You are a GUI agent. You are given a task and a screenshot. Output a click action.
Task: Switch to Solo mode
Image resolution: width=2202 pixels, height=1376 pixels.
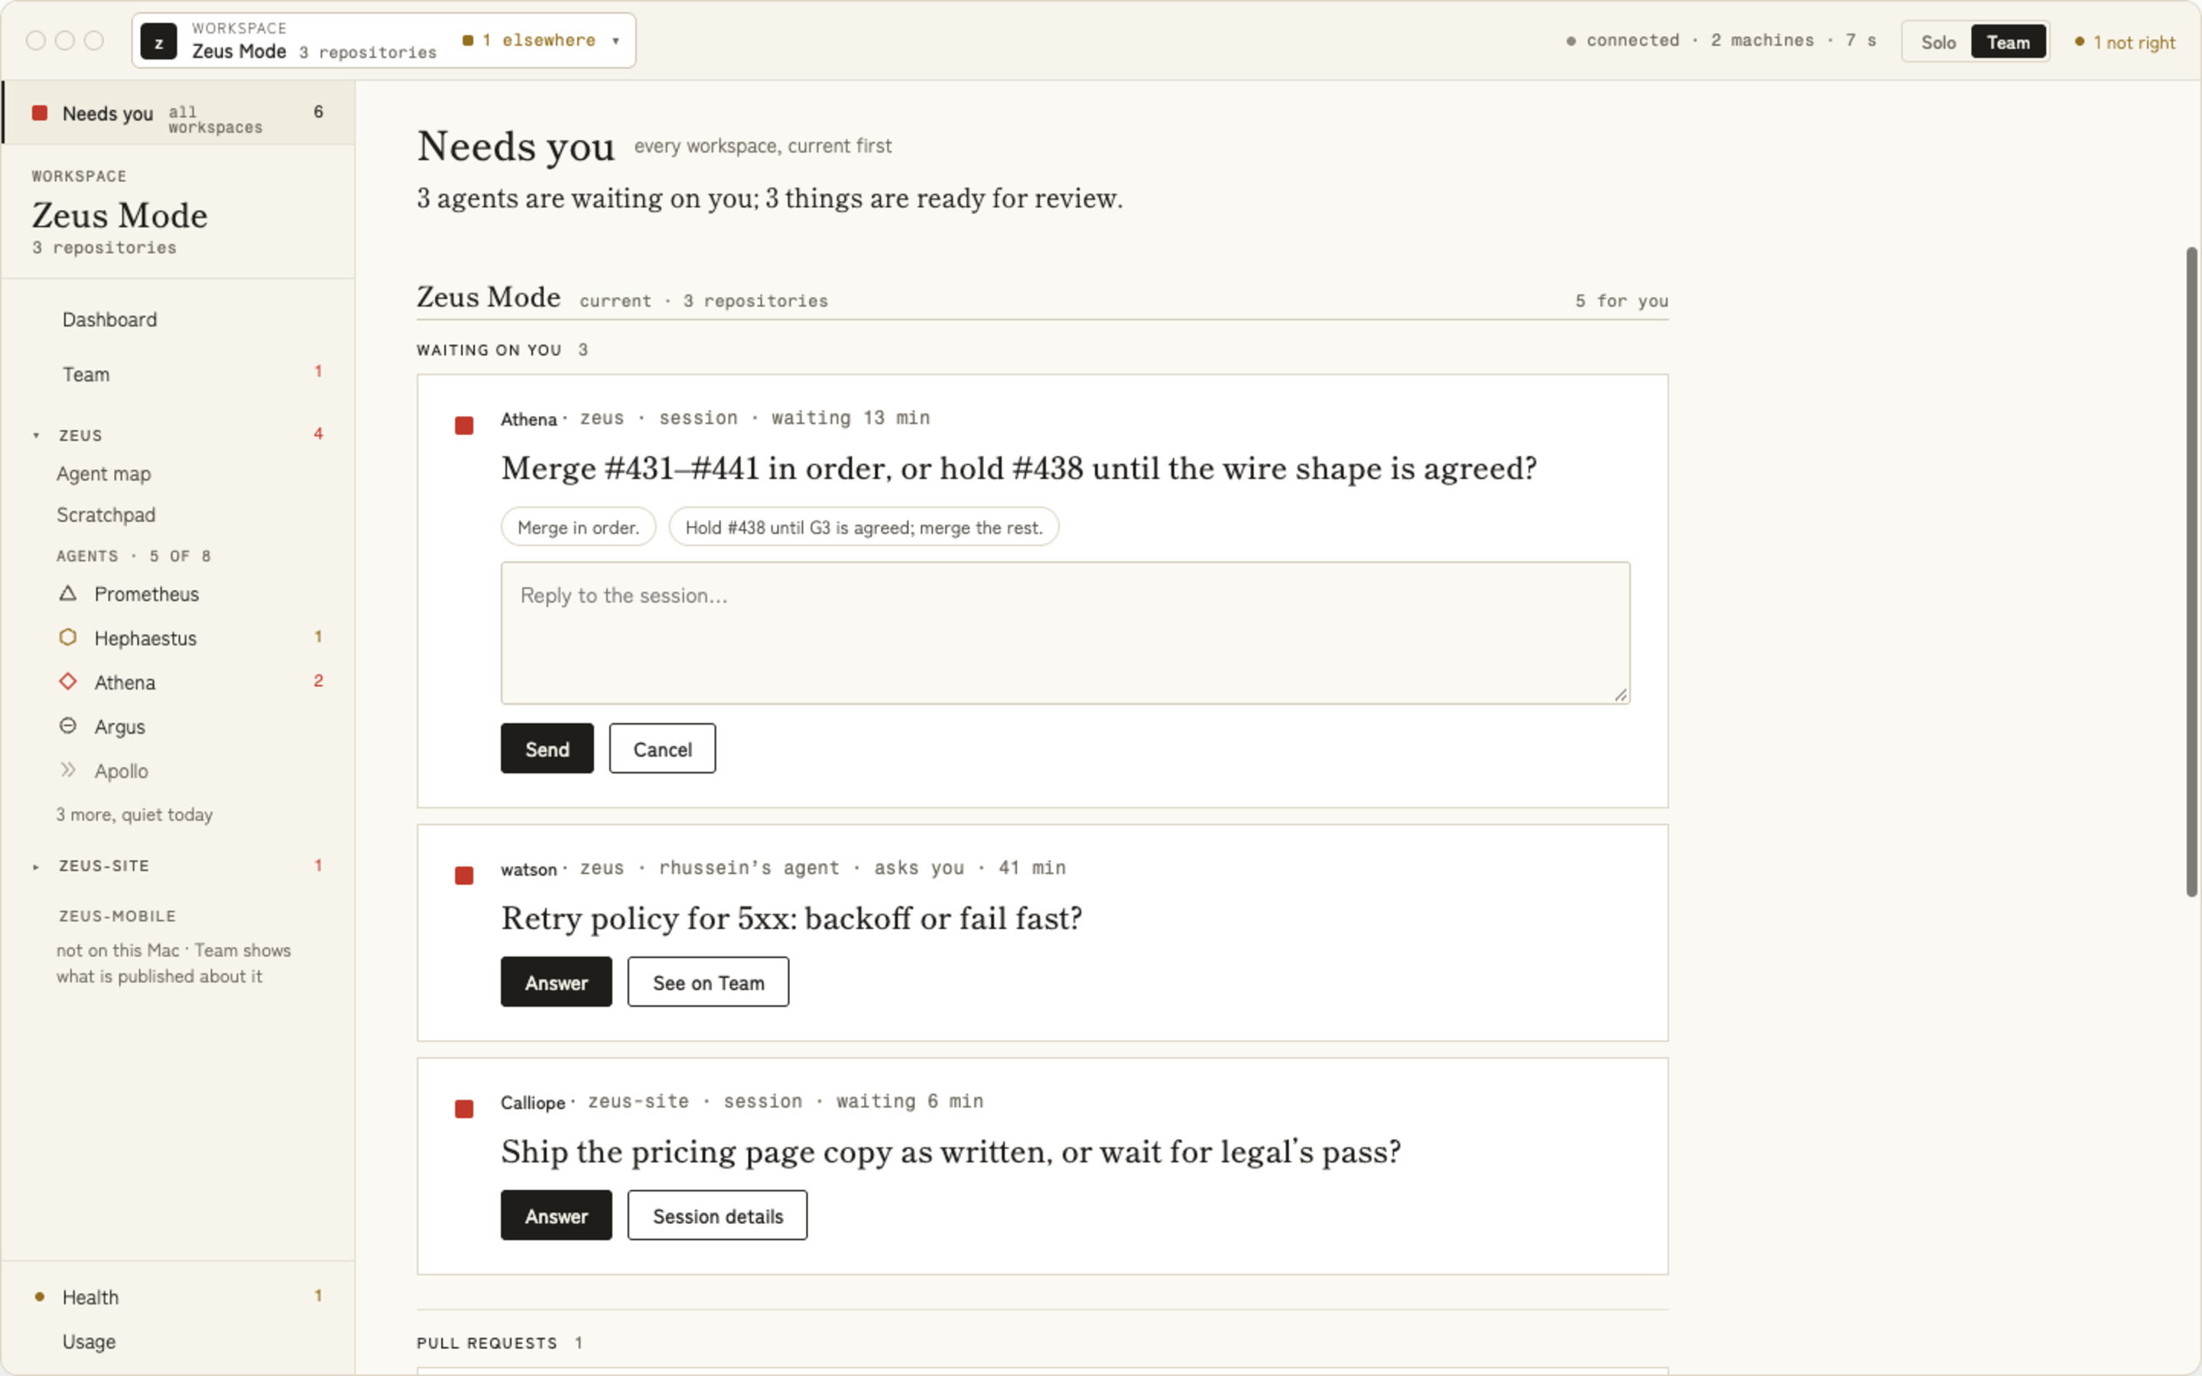(x=1938, y=42)
